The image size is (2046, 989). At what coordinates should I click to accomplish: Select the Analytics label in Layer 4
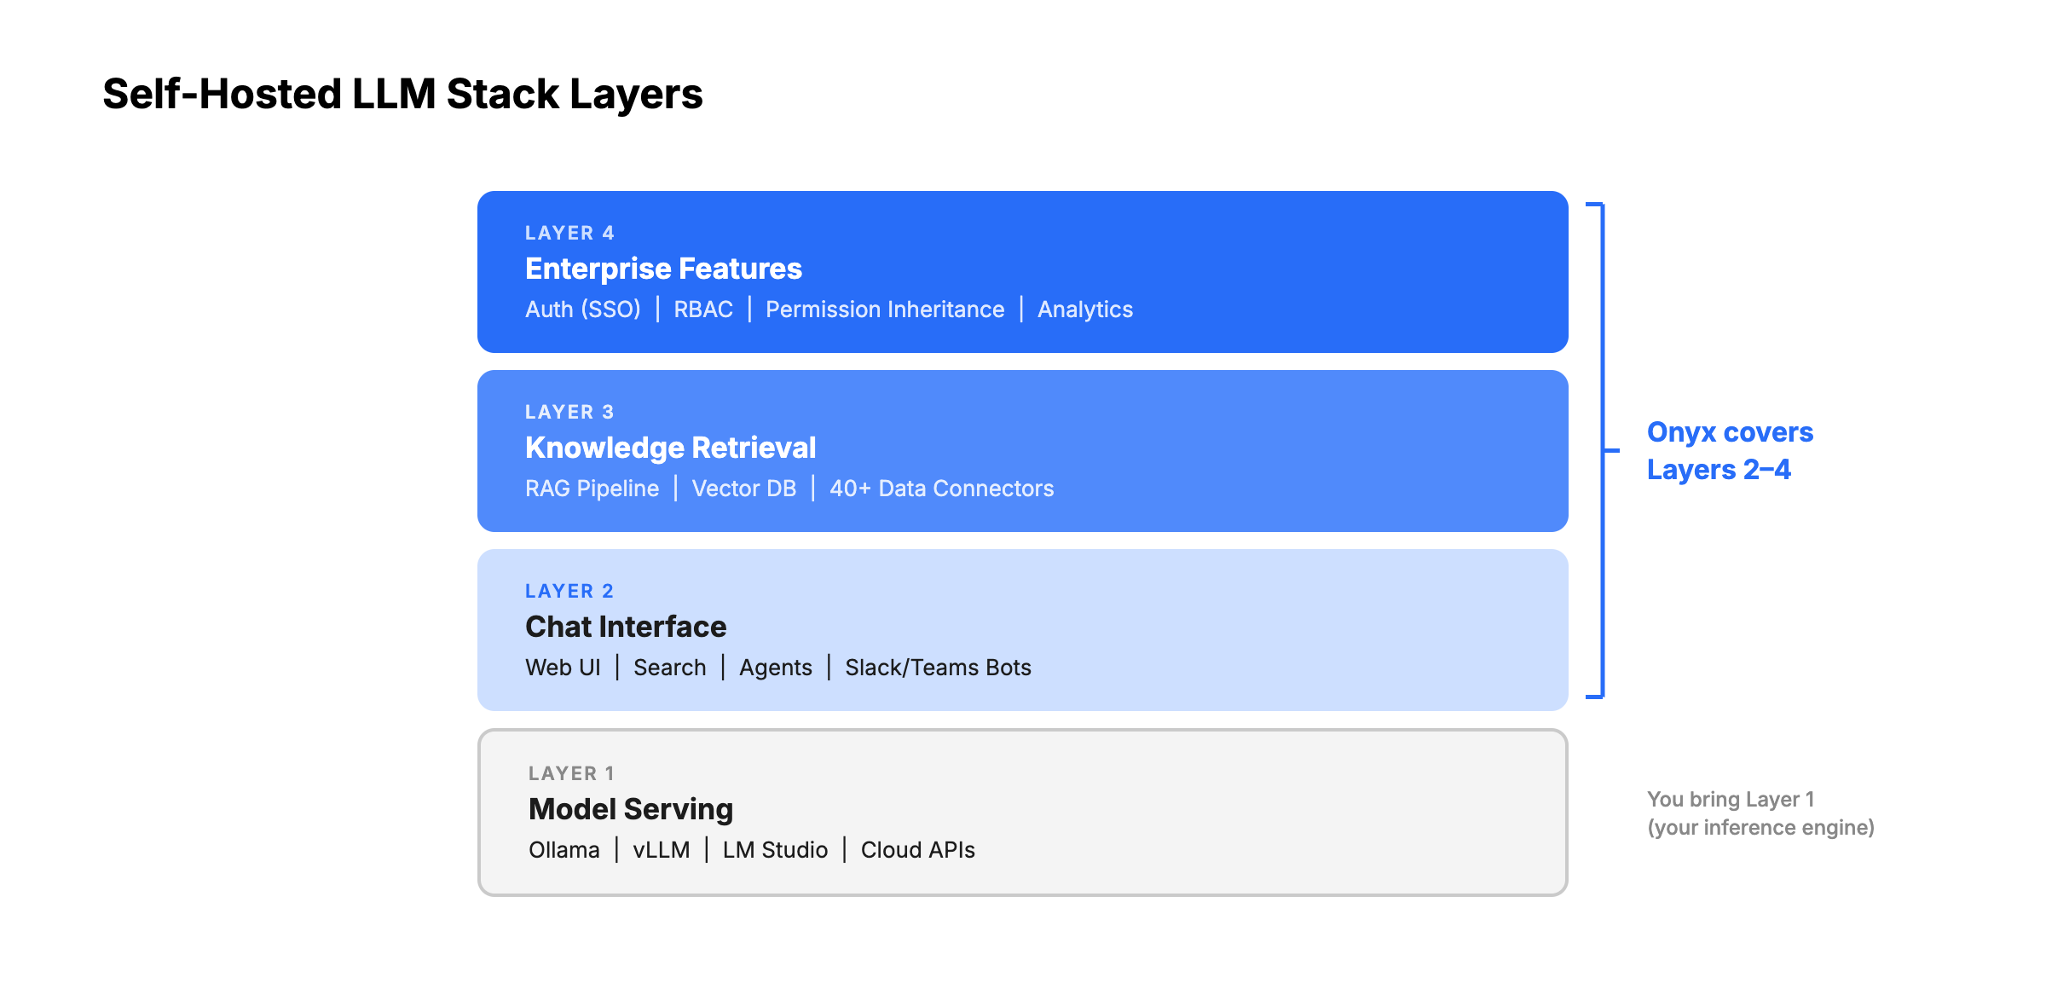click(1084, 309)
